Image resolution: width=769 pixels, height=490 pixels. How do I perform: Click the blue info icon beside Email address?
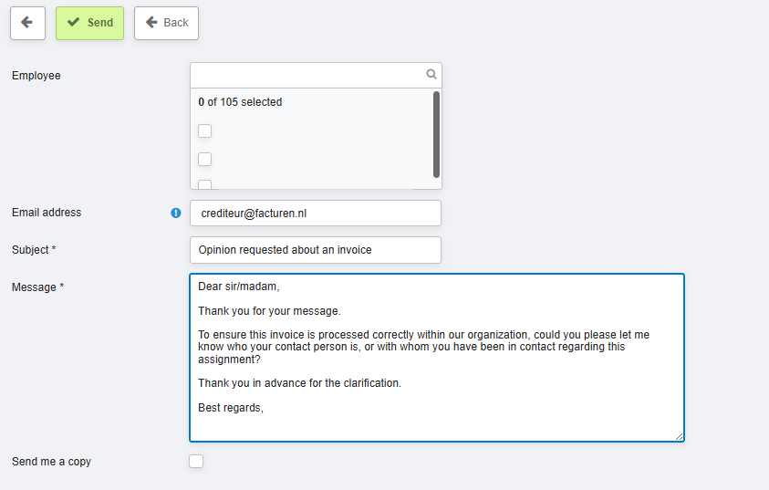click(176, 213)
